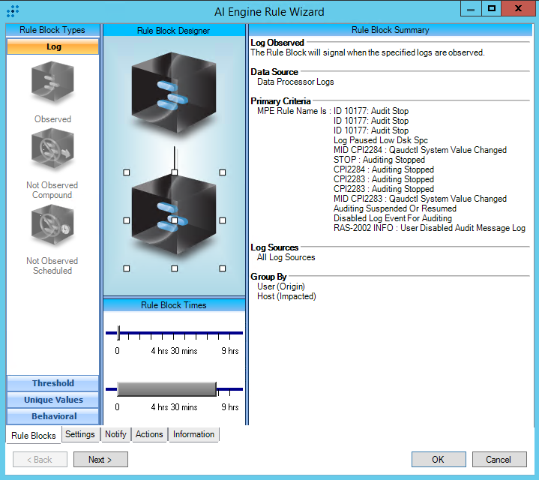Open the Information tab
The height and width of the screenshot is (480, 539).
[x=193, y=434]
